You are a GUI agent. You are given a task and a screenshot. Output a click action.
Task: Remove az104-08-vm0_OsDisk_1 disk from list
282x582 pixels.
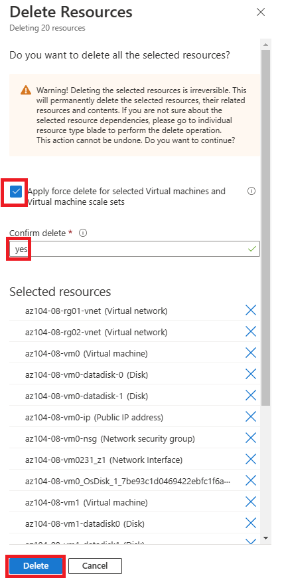251,481
